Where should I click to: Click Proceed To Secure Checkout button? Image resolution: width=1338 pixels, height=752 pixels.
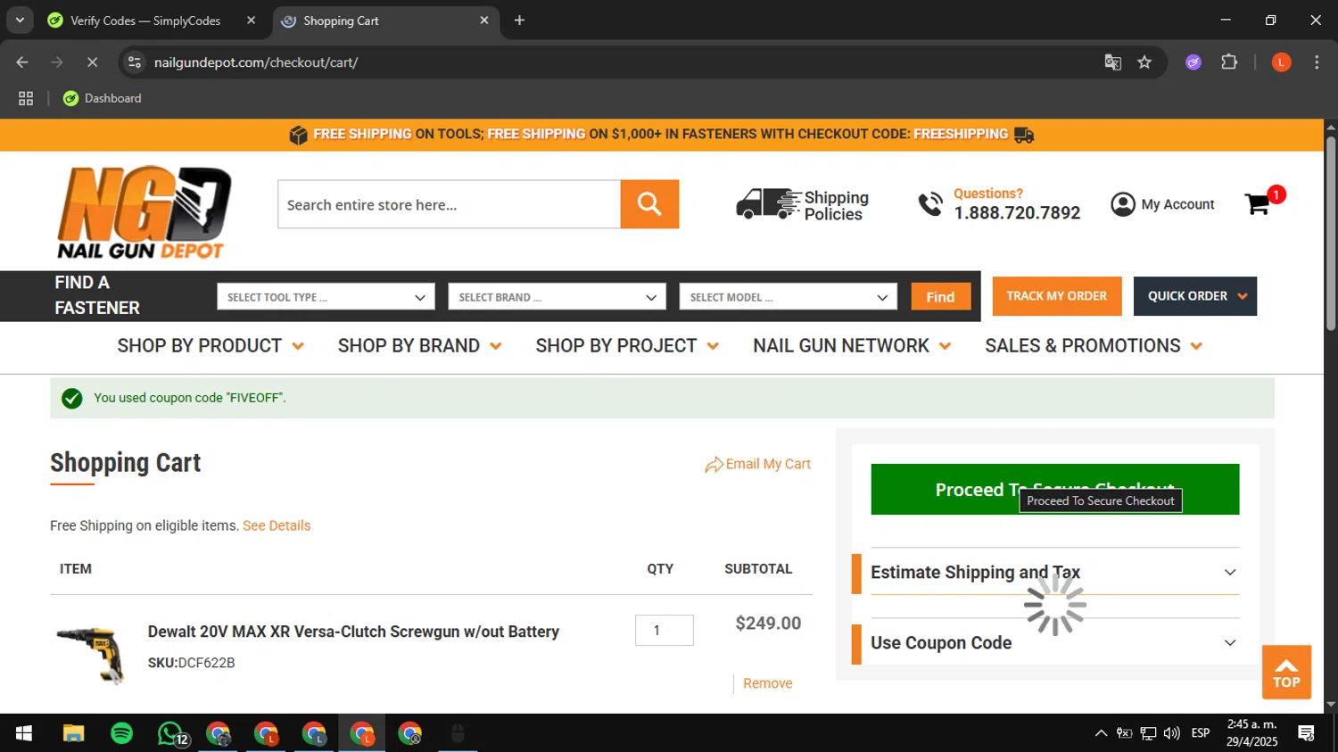click(1054, 489)
